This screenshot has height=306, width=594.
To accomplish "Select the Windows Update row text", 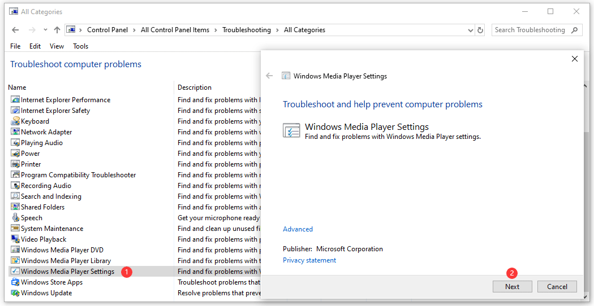I will pos(46,293).
